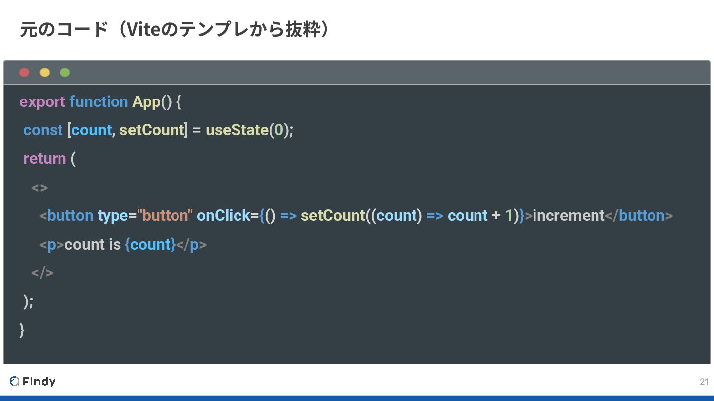Click the yellow window dot
The image size is (714, 401).
pos(45,73)
